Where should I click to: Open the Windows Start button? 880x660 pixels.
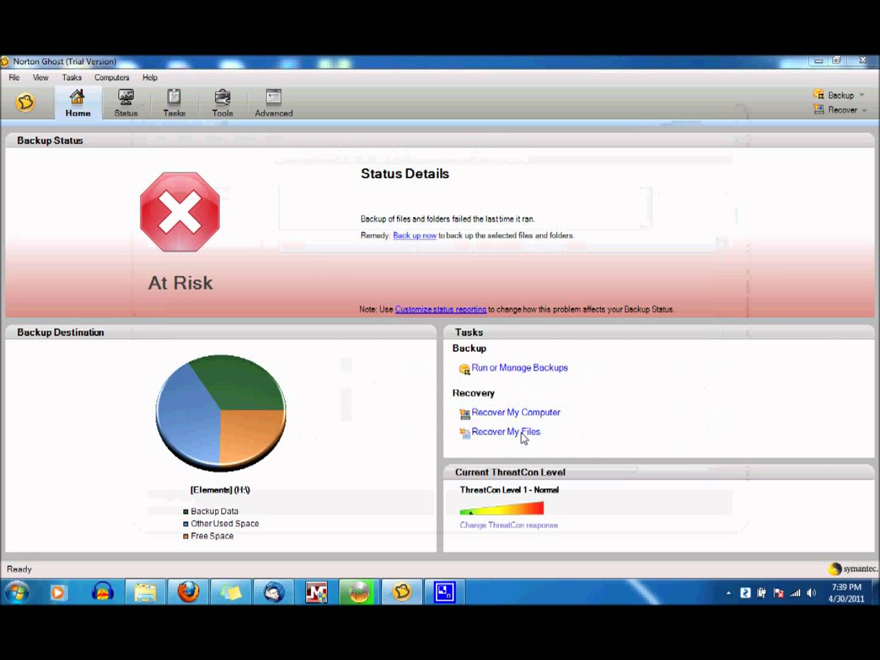coord(17,592)
